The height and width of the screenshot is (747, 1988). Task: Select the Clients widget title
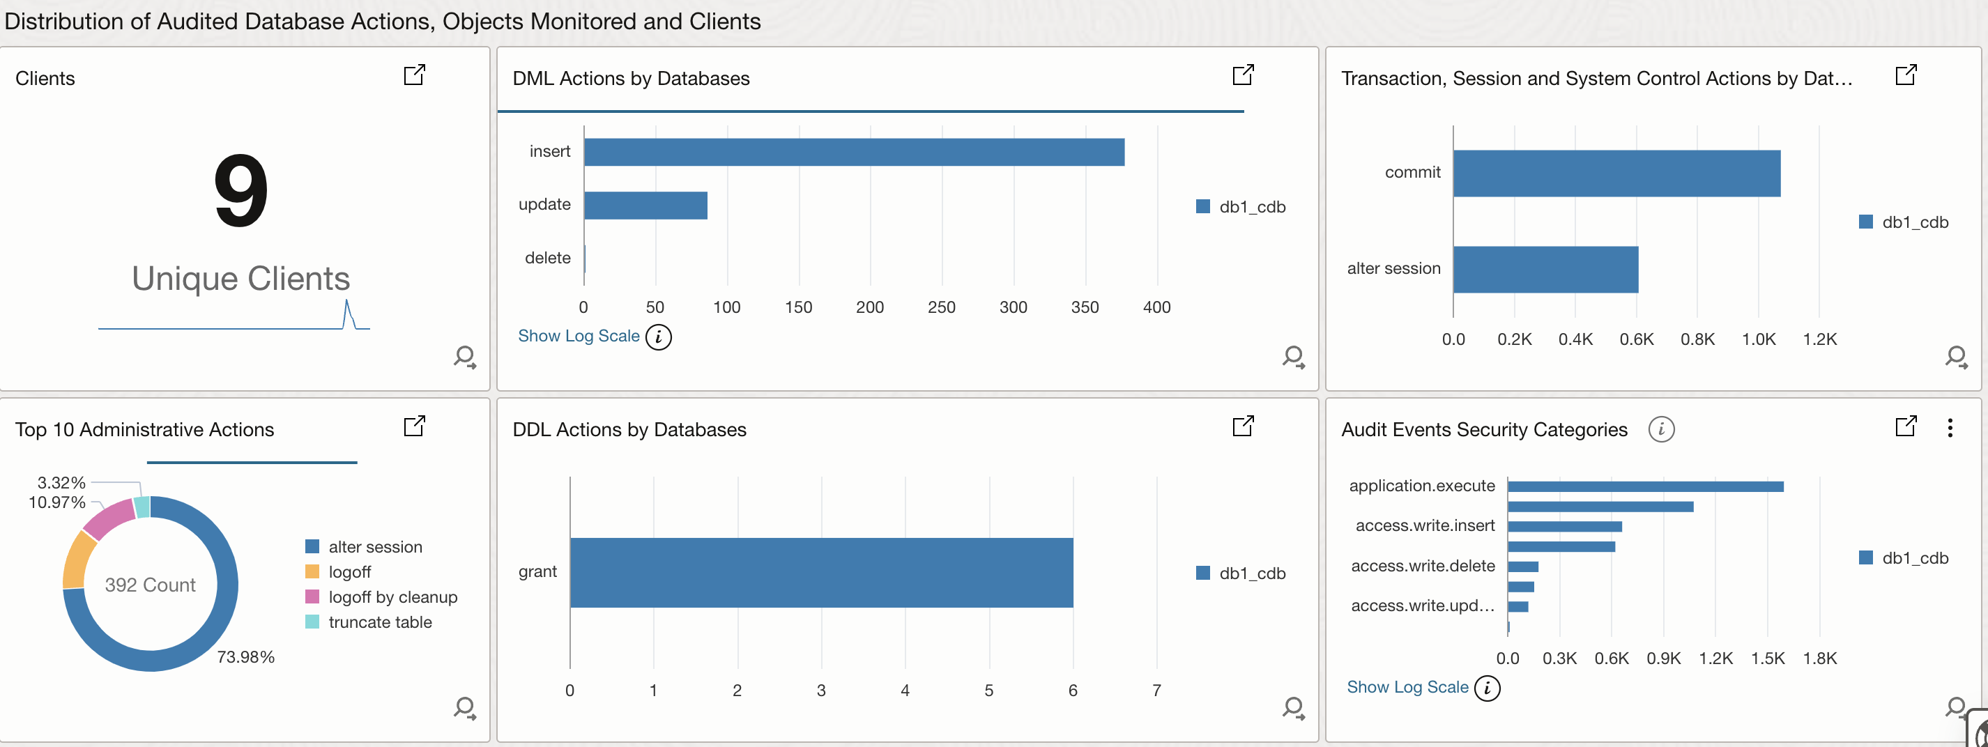(x=44, y=78)
